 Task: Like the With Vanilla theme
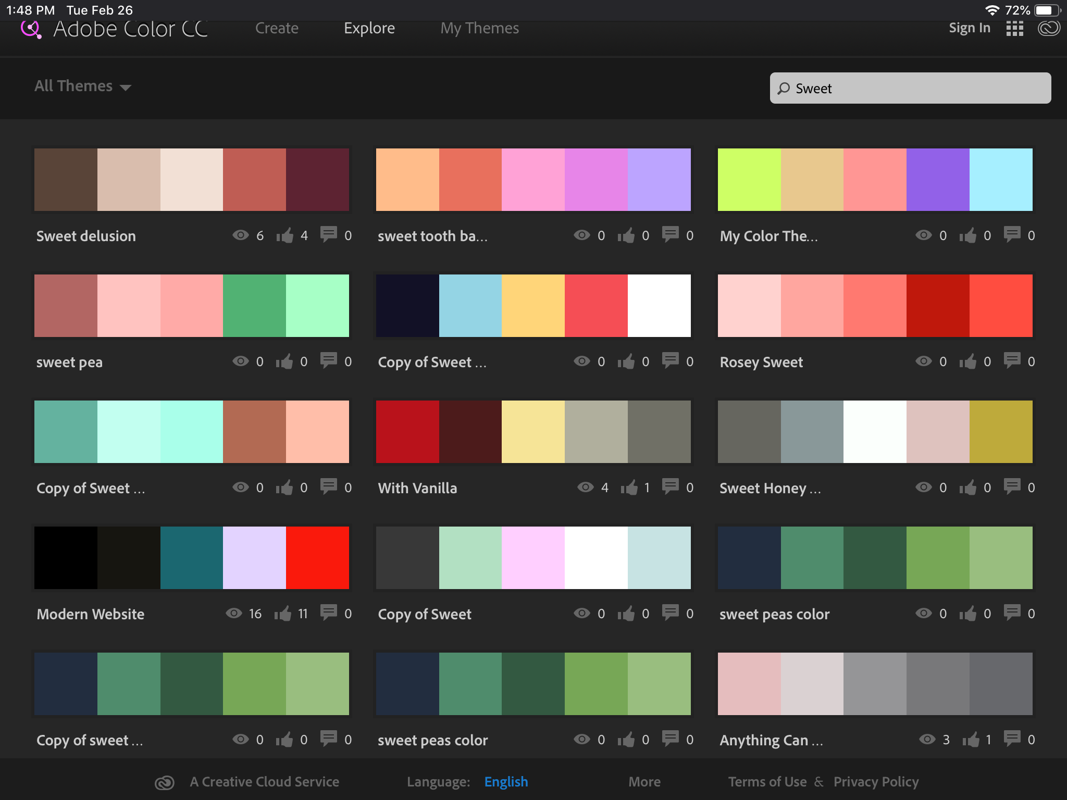[629, 488]
